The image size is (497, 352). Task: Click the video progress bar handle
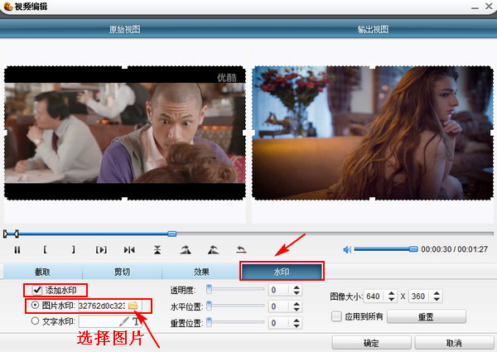tap(171, 234)
